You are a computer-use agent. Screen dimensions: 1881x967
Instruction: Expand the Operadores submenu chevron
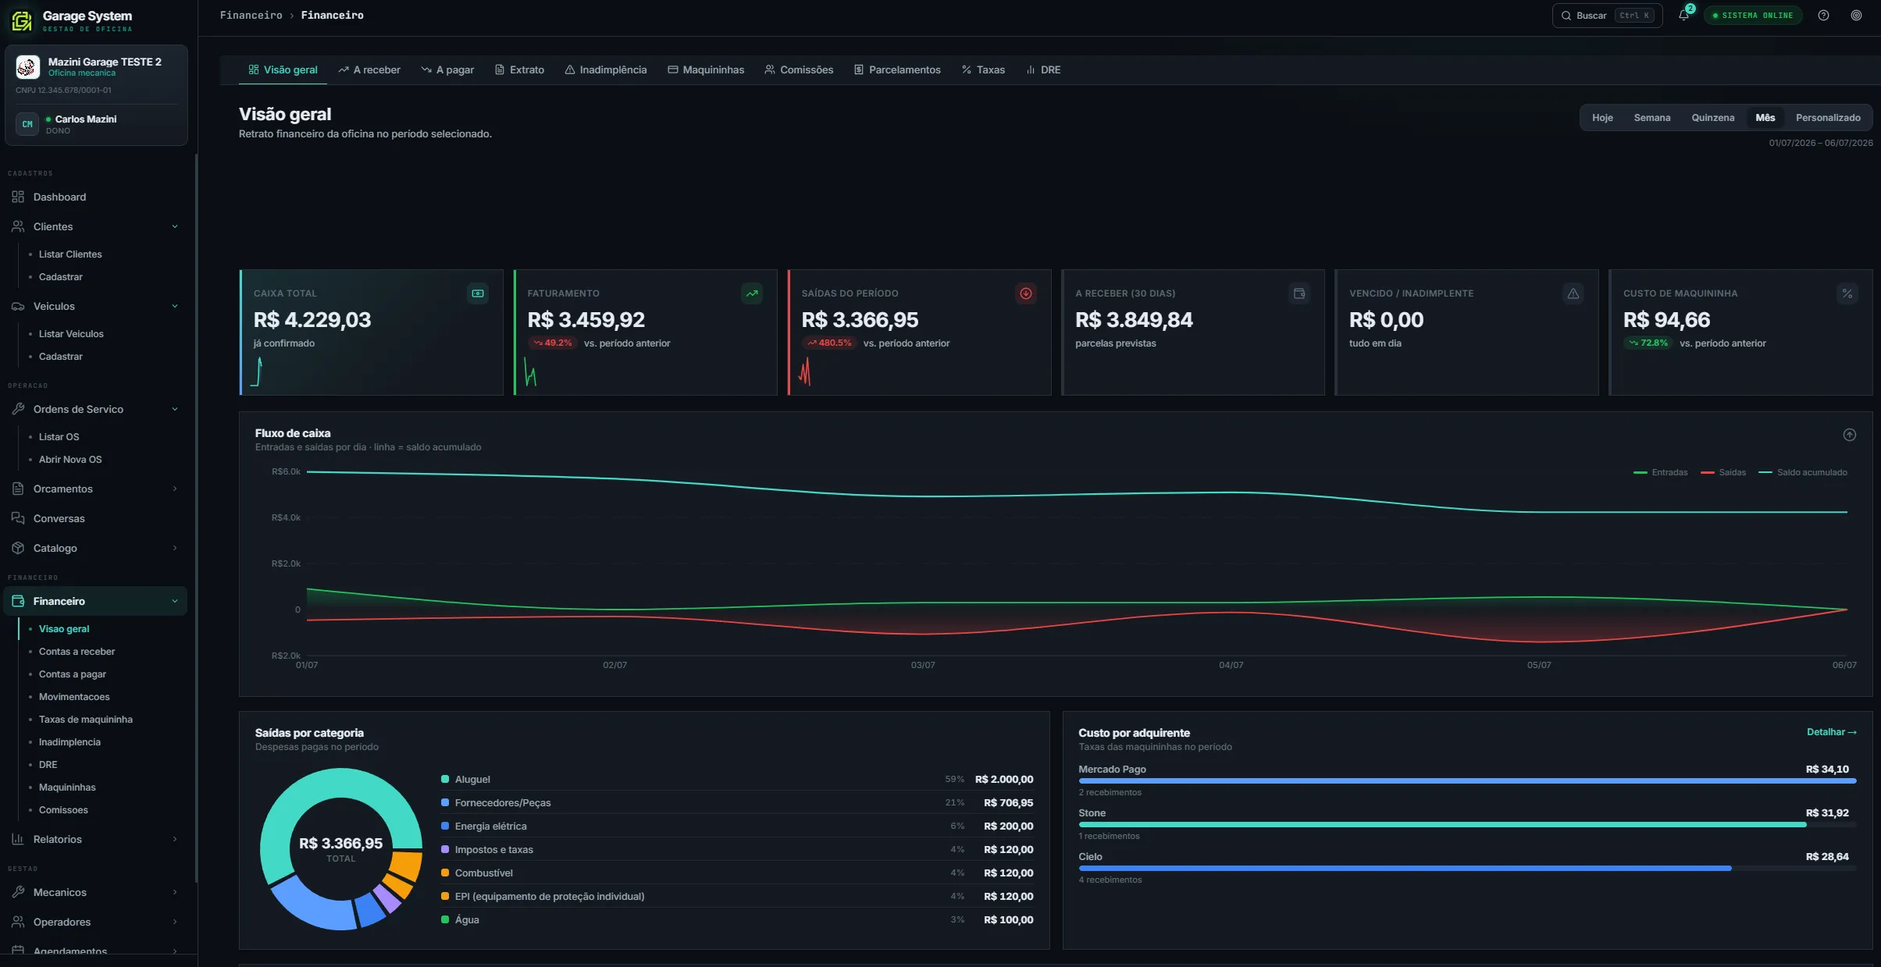pyautogui.click(x=175, y=922)
